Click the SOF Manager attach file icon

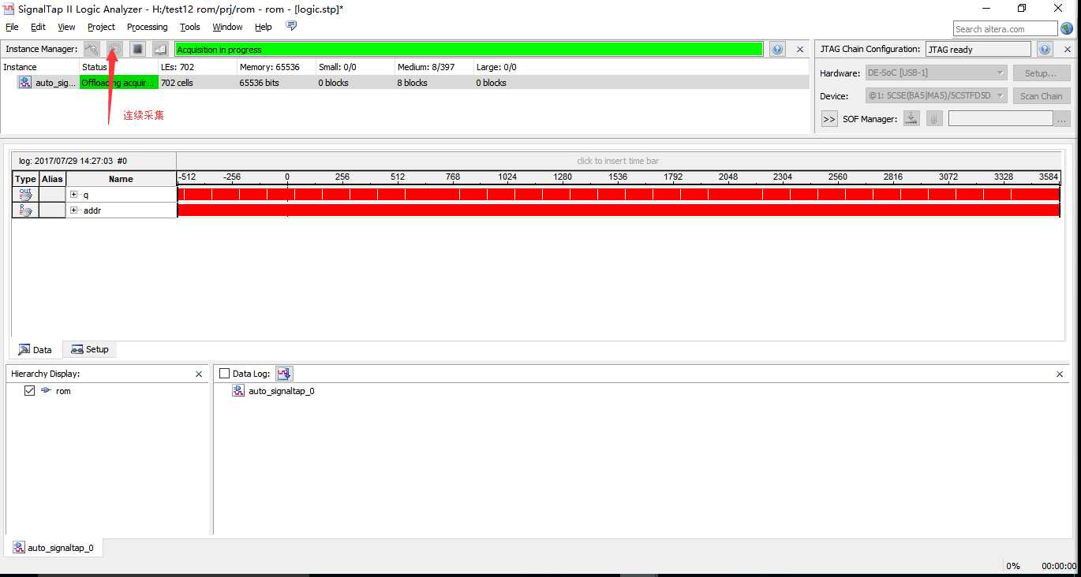click(933, 118)
